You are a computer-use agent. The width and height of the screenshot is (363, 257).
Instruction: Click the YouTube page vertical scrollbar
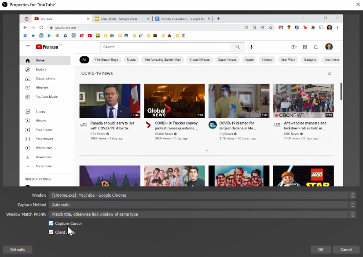pyautogui.click(x=341, y=92)
